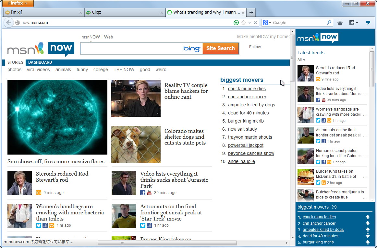Click Twitter icon under handbags story
This screenshot has height=248, width=377.
click(x=39, y=225)
